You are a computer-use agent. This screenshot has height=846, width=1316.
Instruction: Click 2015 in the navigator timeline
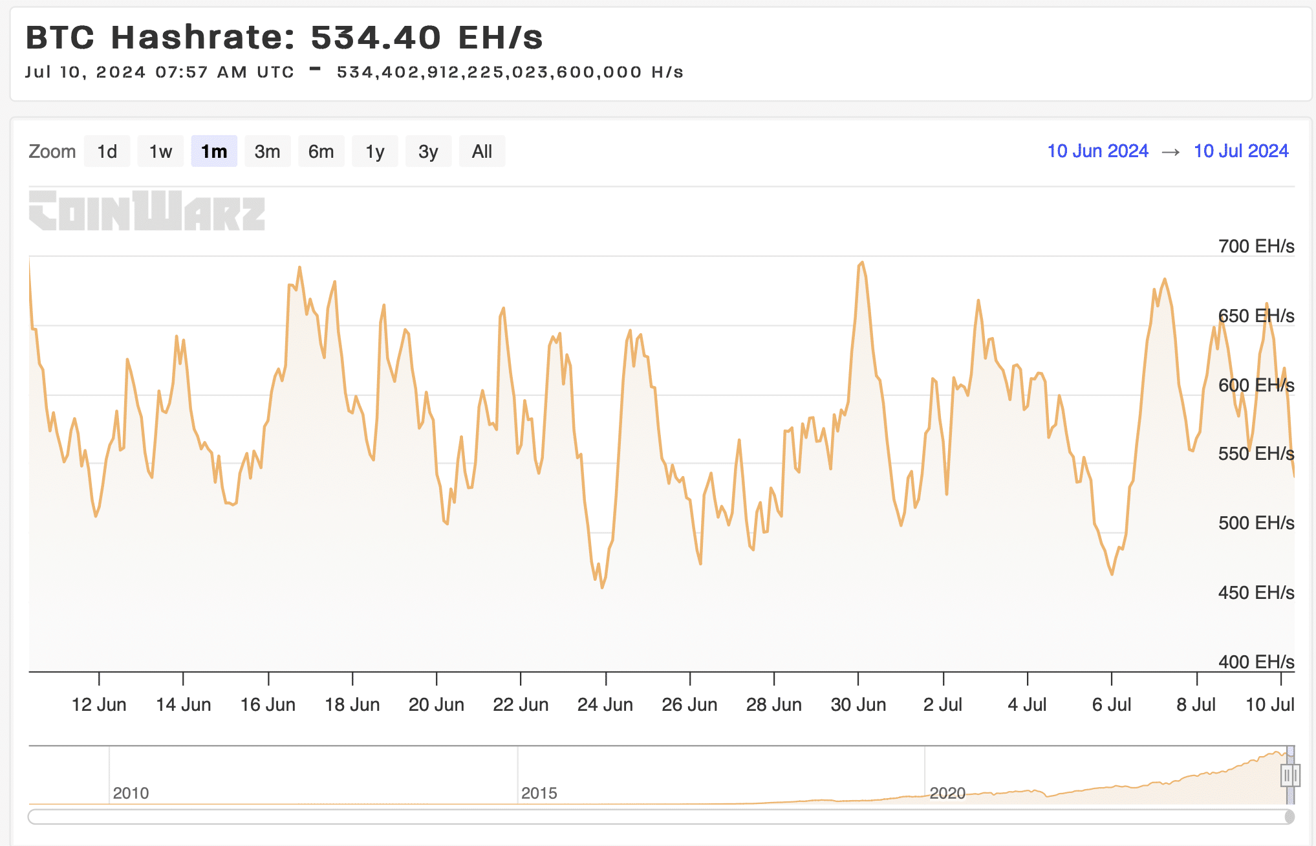tap(539, 793)
